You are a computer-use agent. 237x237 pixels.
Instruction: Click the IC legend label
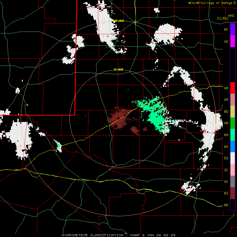(226, 170)
